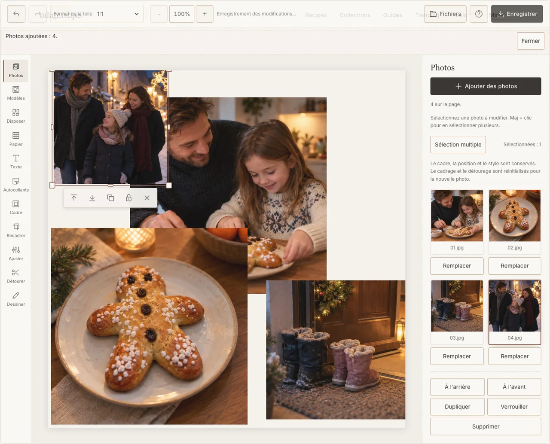Bring photo forward in floating toolbar

(x=74, y=198)
